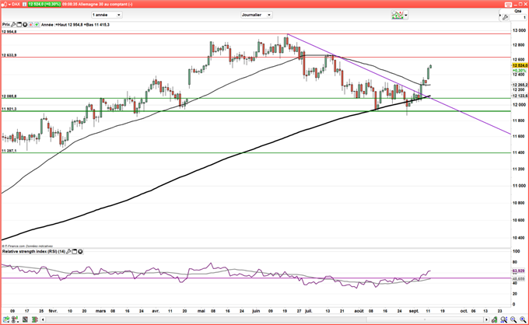Click the second bottom-left toolbar icon

click(15, 320)
